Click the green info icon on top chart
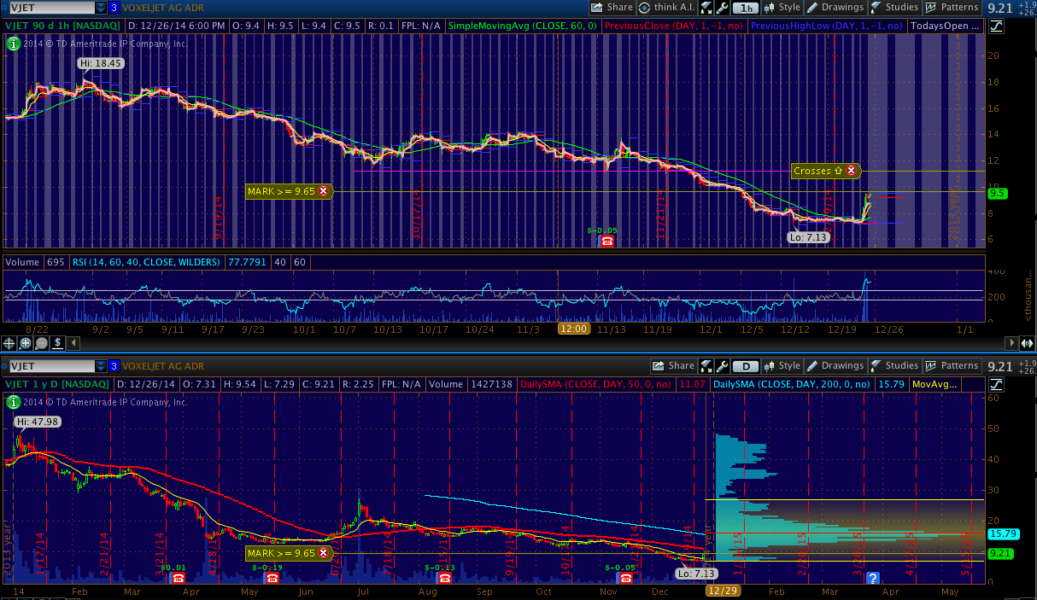1037x600 pixels. tap(13, 42)
